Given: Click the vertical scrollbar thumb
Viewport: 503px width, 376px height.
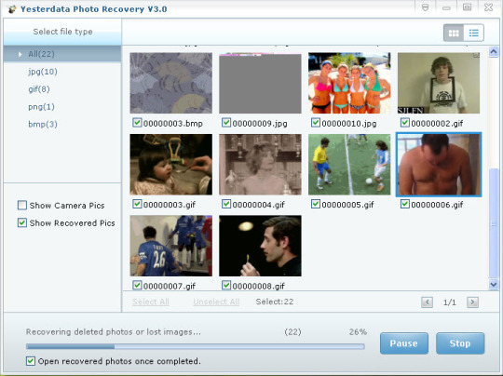Looking at the screenshot, I should point(494,222).
